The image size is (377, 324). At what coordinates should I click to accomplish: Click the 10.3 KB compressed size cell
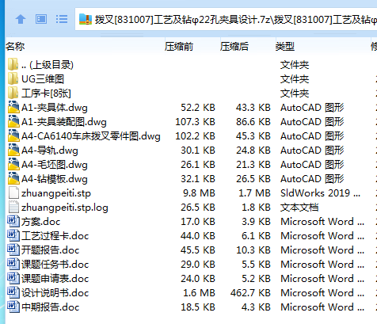tap(253, 250)
